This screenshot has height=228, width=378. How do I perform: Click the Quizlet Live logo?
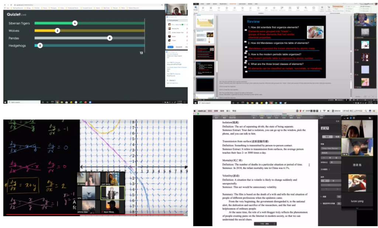click(x=16, y=14)
